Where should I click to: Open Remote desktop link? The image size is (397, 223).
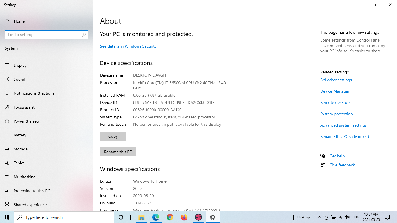click(x=335, y=102)
